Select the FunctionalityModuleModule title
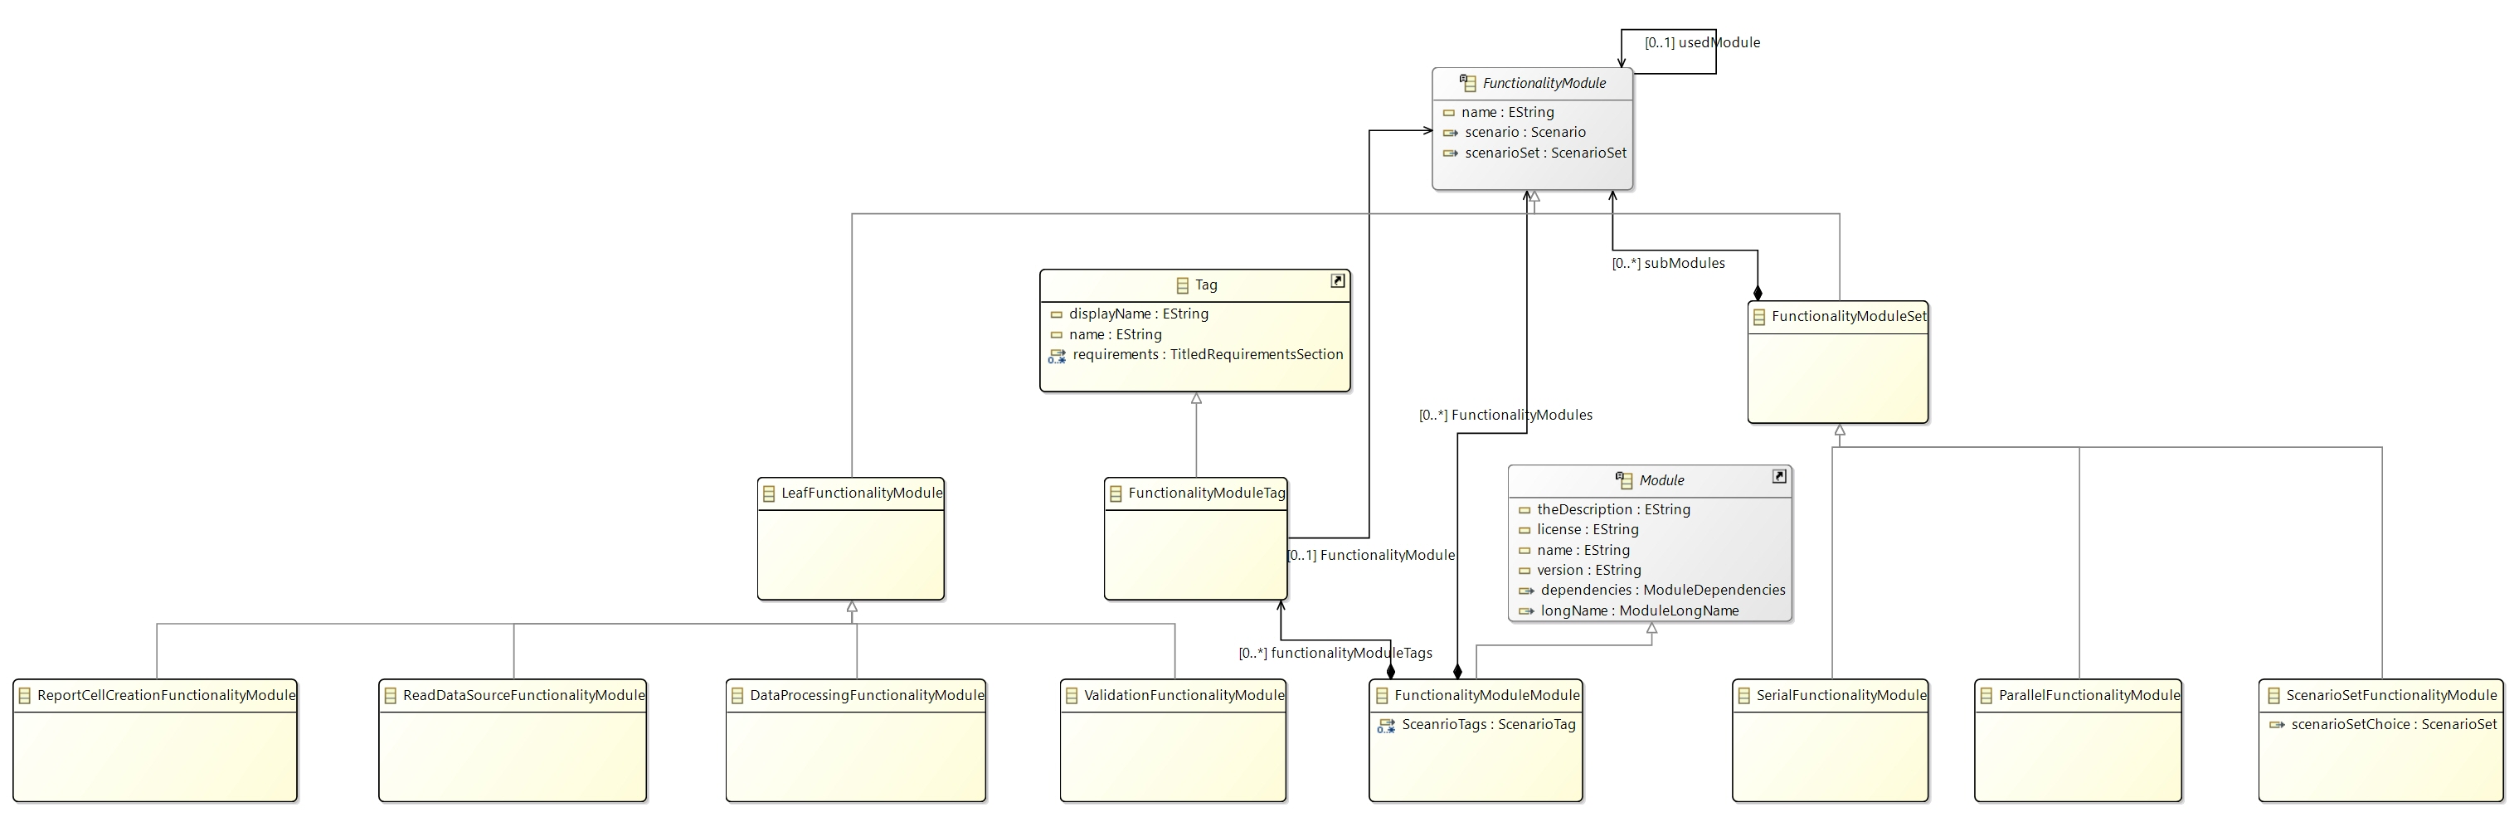This screenshot has width=2519, height=817. [x=1487, y=697]
